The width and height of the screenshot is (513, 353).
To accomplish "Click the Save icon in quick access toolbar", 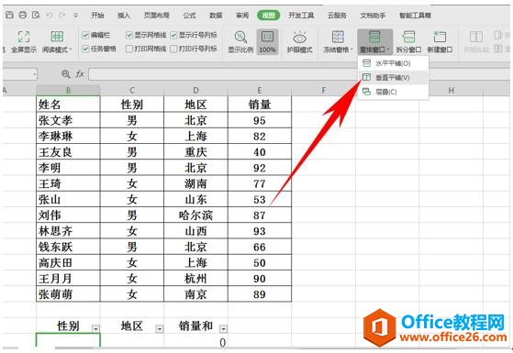I will click(10, 15).
